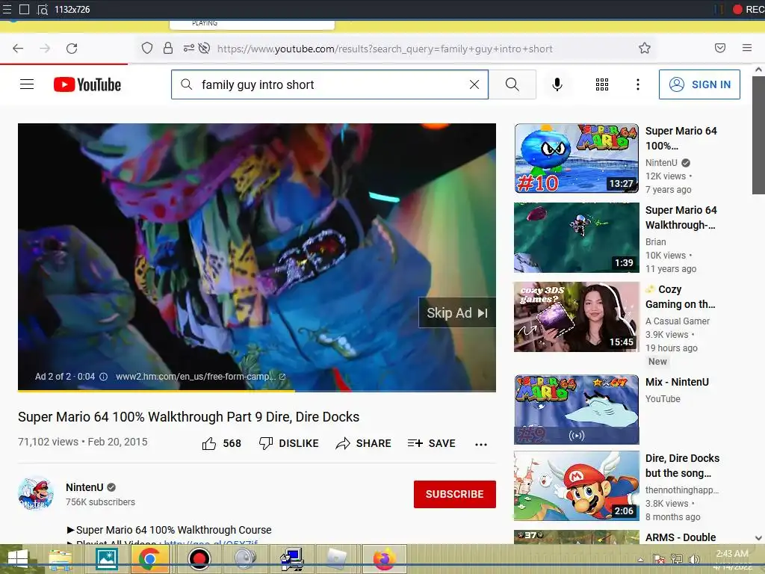Clear the search box with the X

click(474, 84)
